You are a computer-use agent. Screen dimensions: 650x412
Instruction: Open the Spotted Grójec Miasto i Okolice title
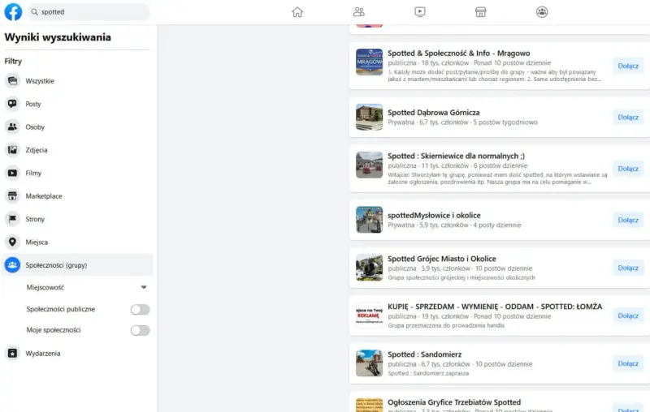click(x=442, y=259)
